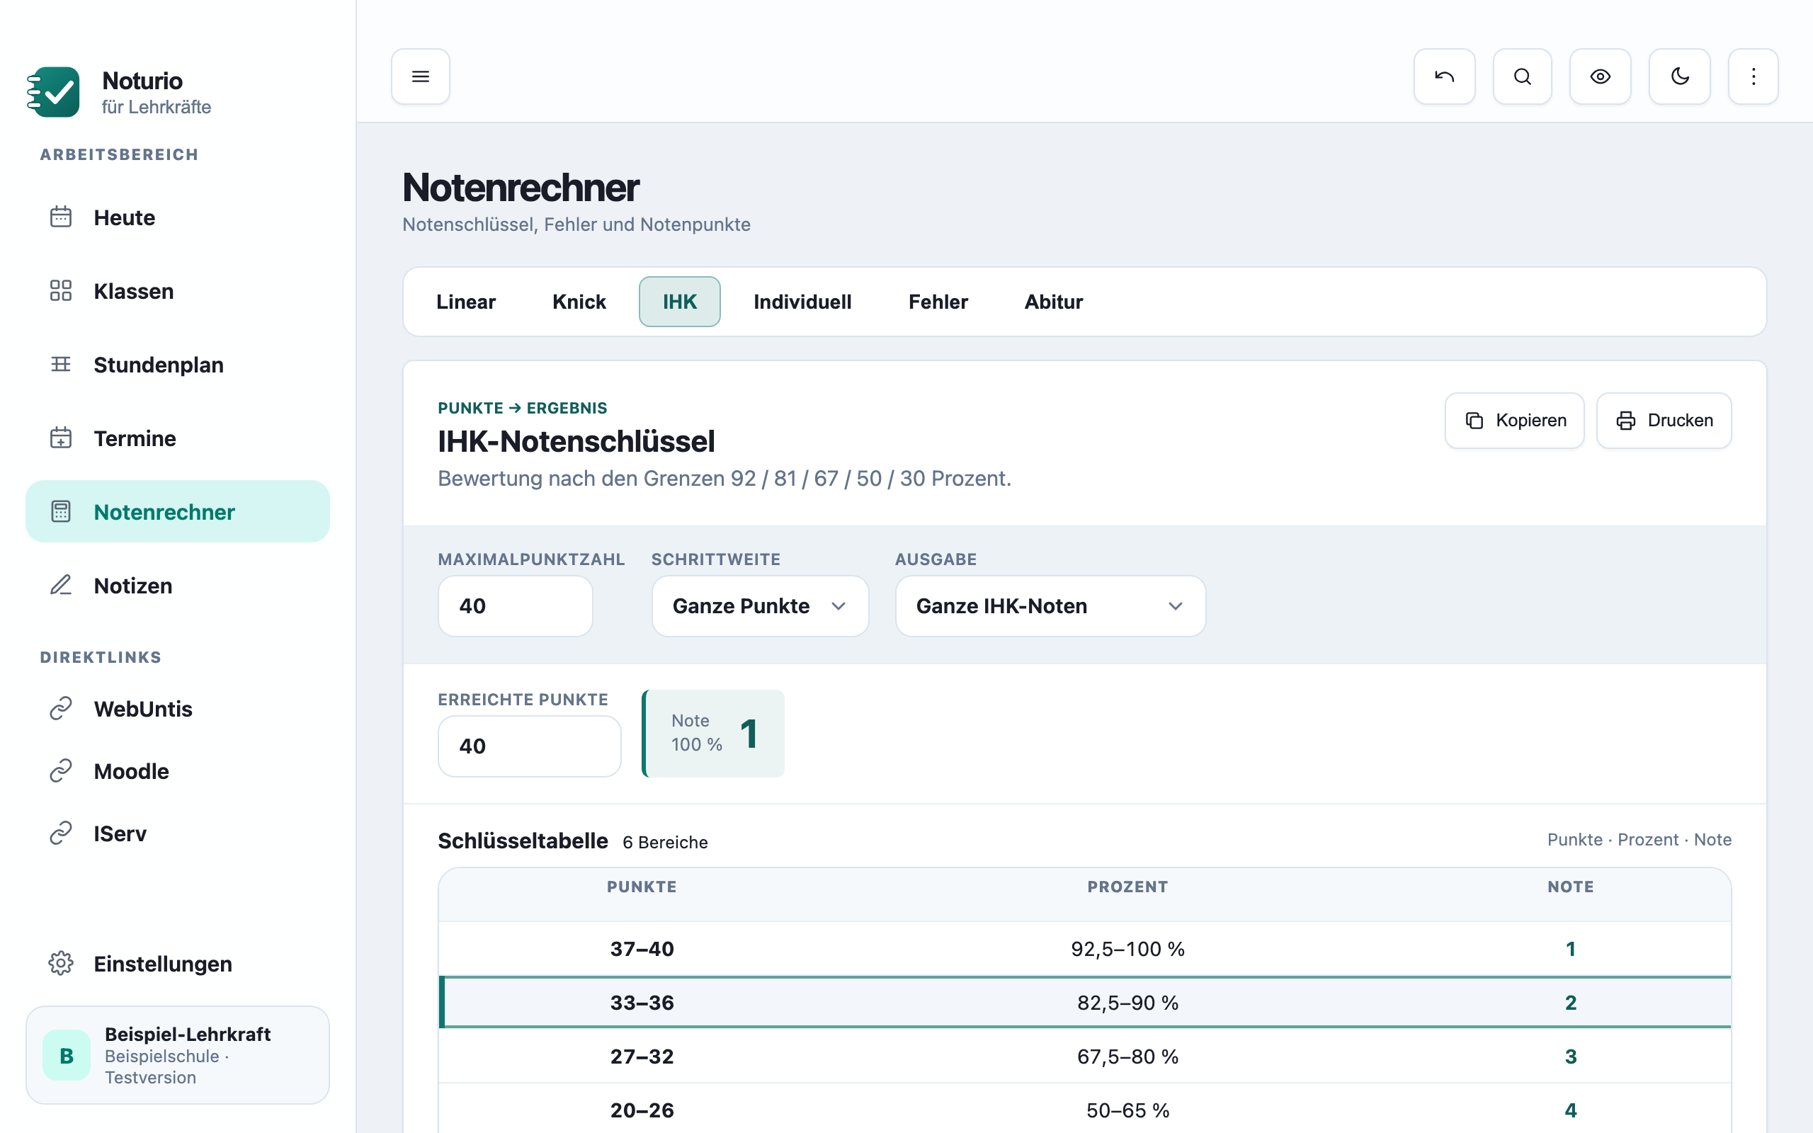Click the Punkte · Prozent · Note legend

click(x=1639, y=839)
